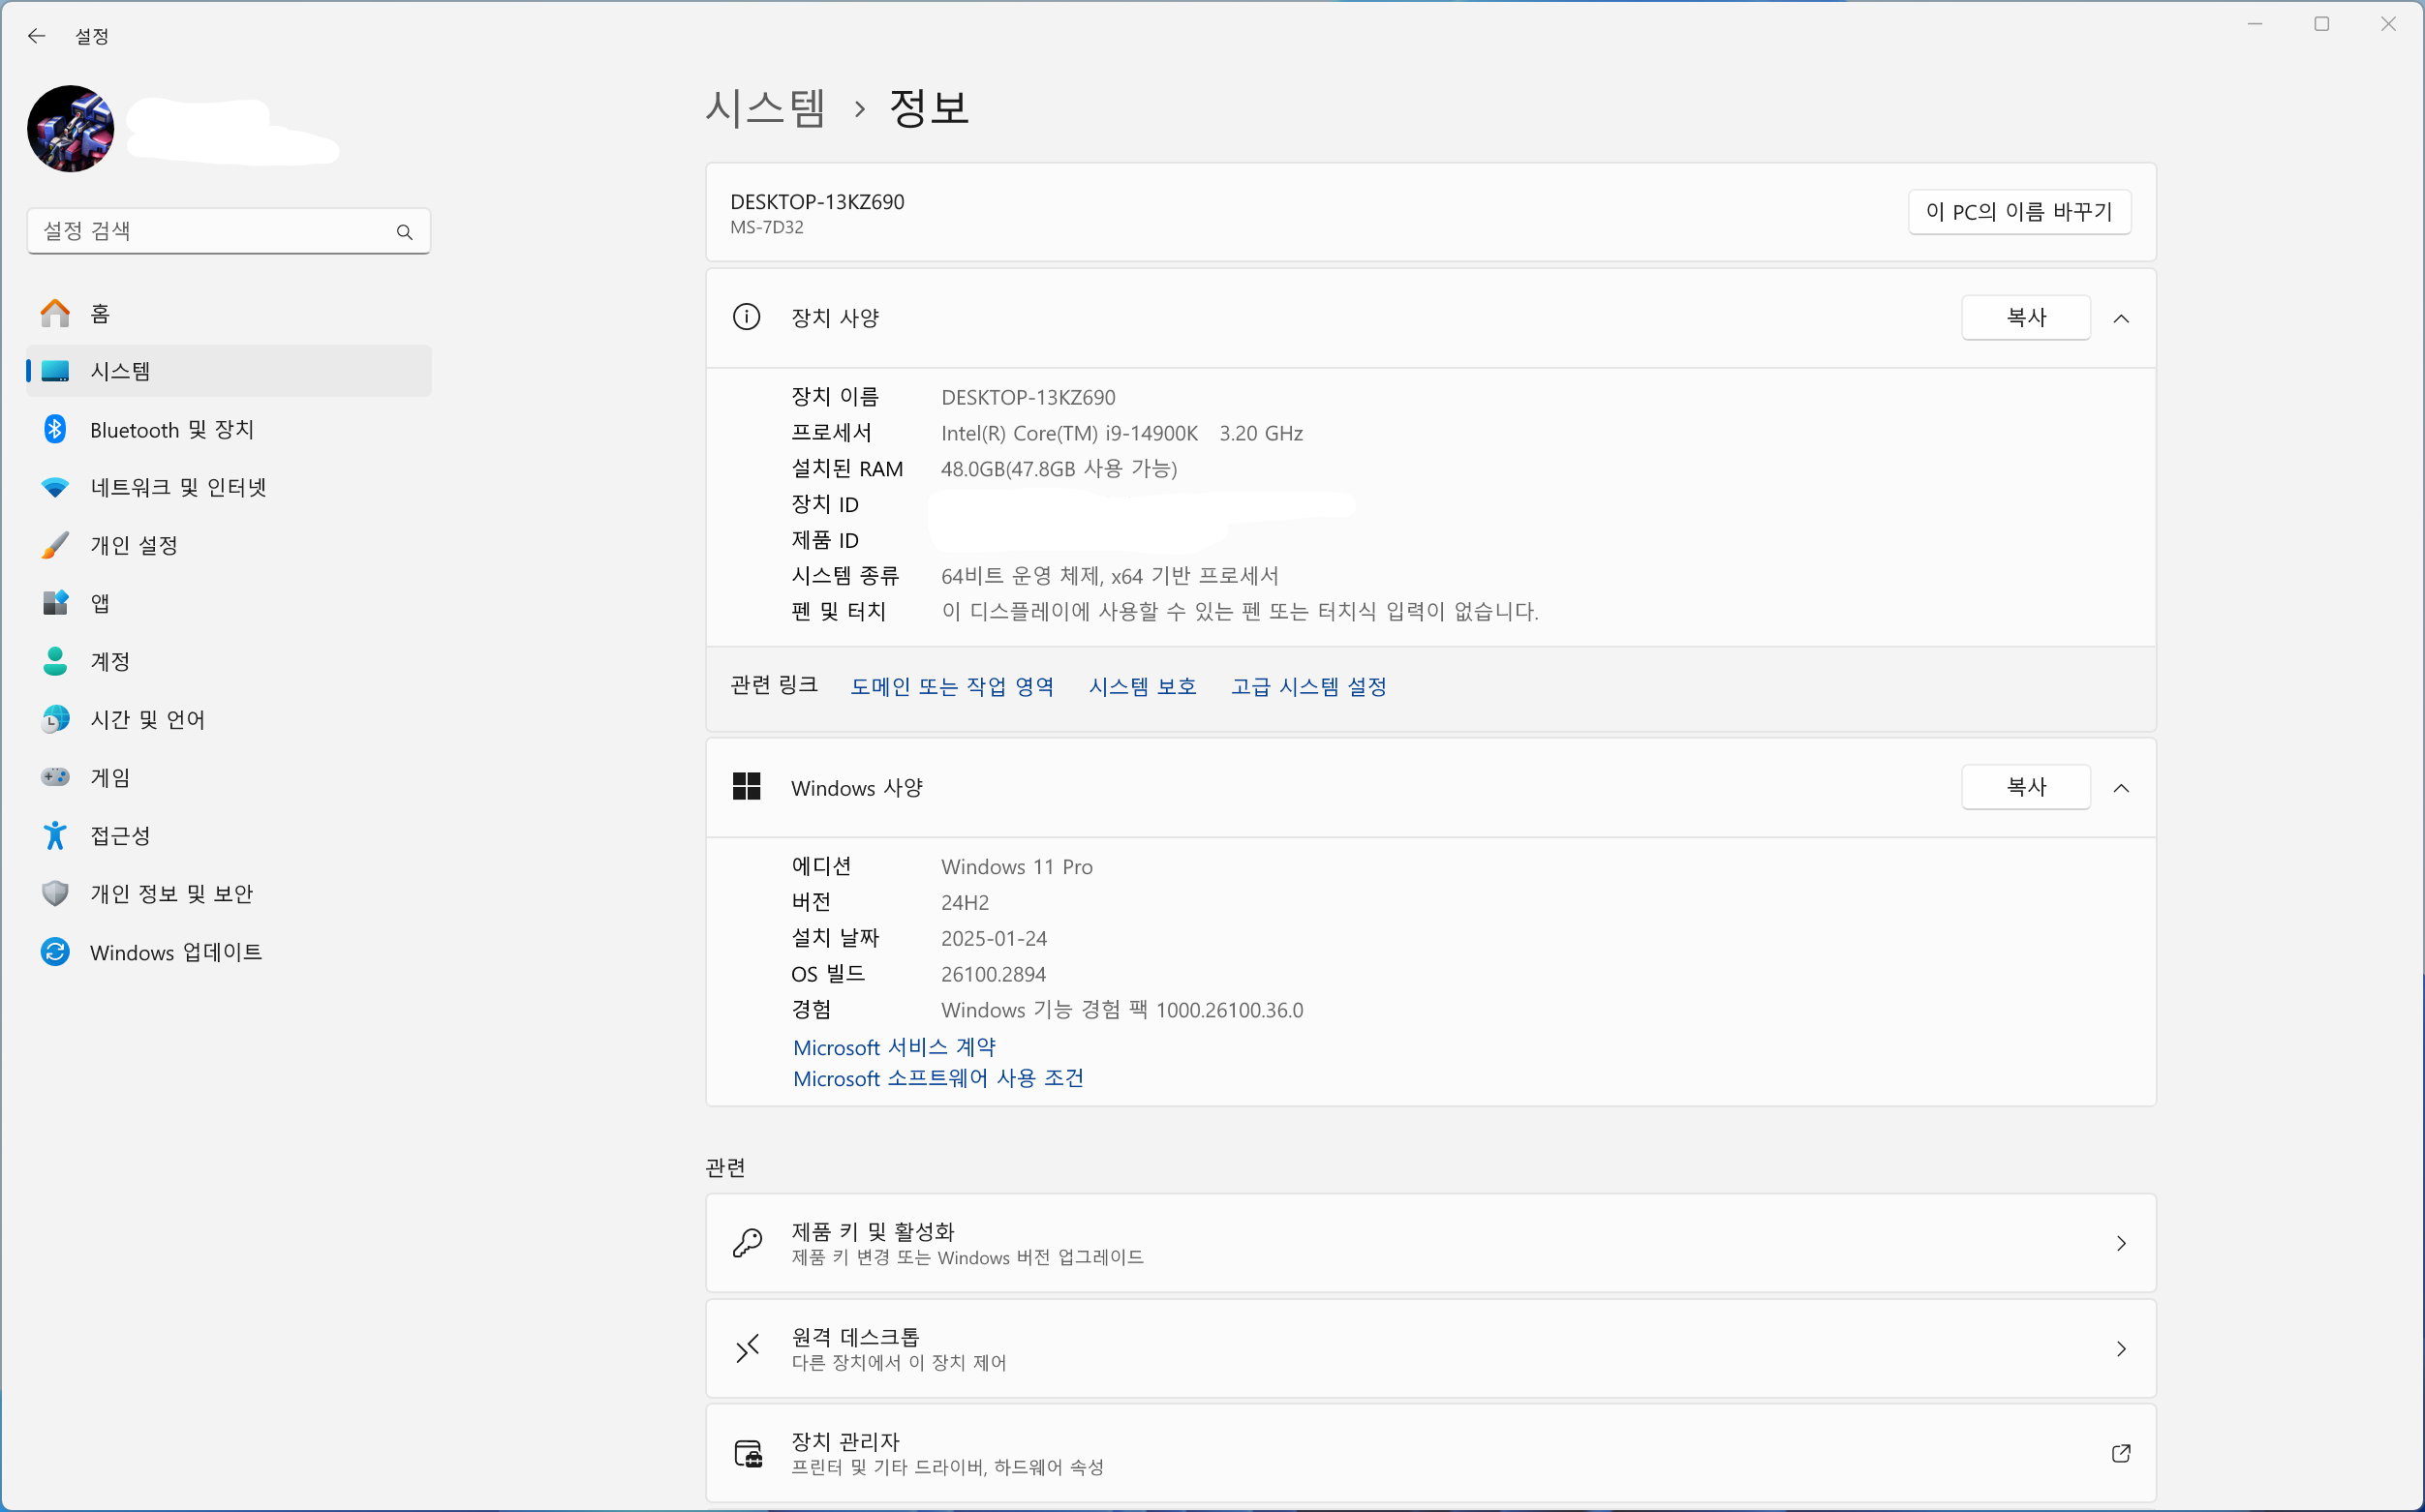Click the 개인 설정 paintbrush icon
The image size is (2425, 1512).
tap(55, 545)
